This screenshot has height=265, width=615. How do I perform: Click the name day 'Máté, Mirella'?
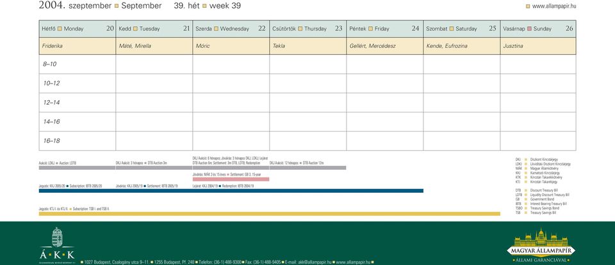135,46
